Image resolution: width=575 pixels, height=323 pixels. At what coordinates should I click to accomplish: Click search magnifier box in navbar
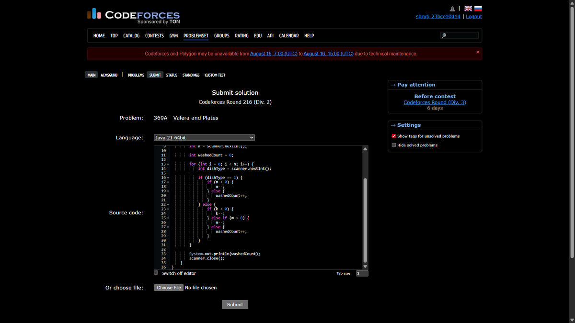460,35
